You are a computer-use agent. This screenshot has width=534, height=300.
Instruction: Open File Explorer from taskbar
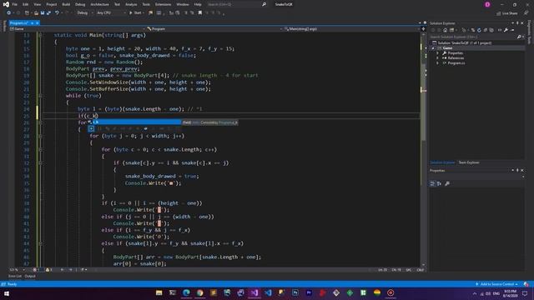(159, 292)
